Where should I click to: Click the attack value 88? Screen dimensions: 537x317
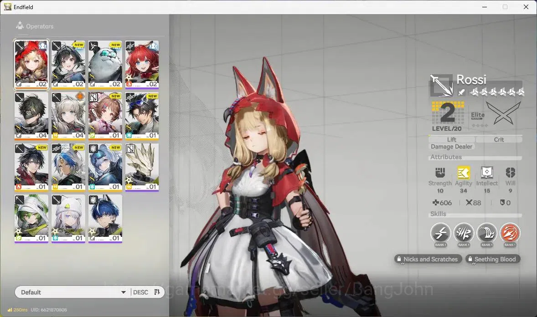pos(474,203)
